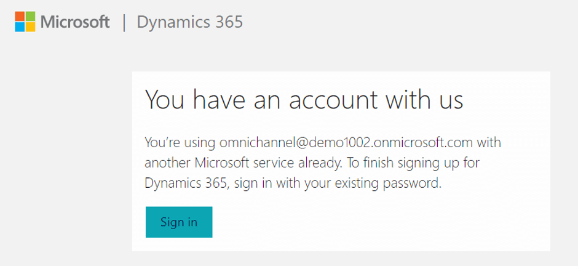Click the blue square of Microsoft logo
This screenshot has width=578, height=266.
(x=20, y=27)
